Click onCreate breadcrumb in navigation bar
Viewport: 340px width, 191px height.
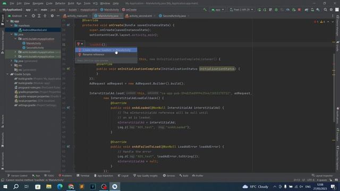(x=129, y=10)
